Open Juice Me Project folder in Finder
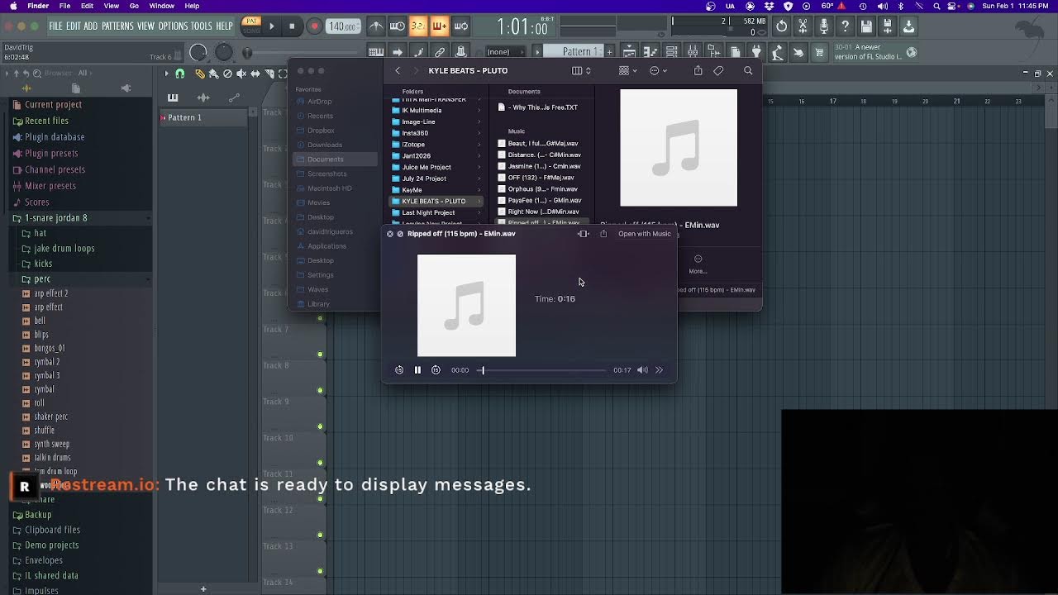The image size is (1058, 595). pyautogui.click(x=436, y=167)
